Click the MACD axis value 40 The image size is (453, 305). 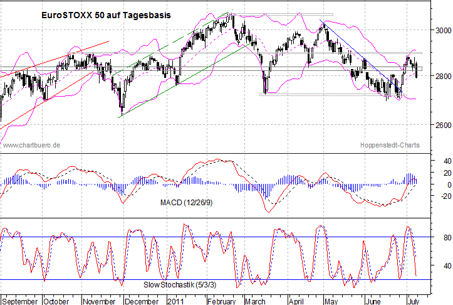447,161
